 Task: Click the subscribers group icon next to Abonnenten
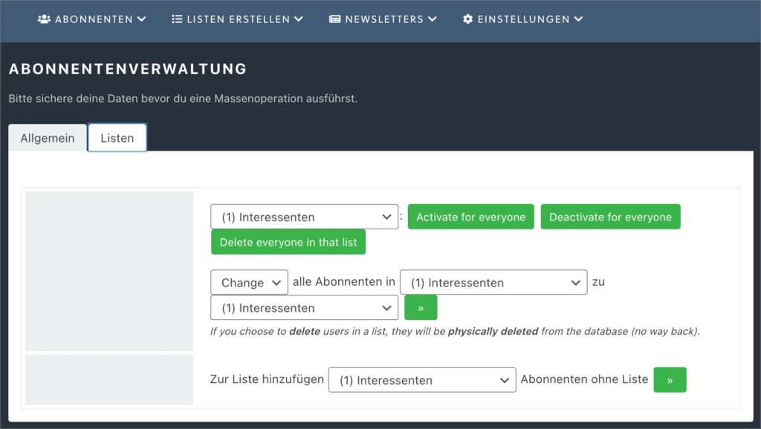(x=44, y=19)
